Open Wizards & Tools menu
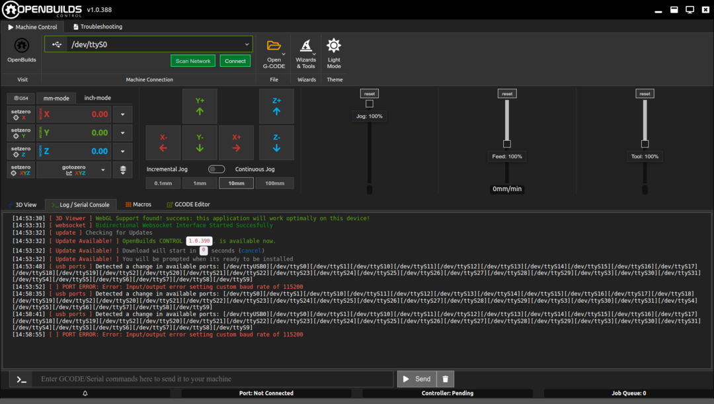The image size is (714, 404). (306, 54)
